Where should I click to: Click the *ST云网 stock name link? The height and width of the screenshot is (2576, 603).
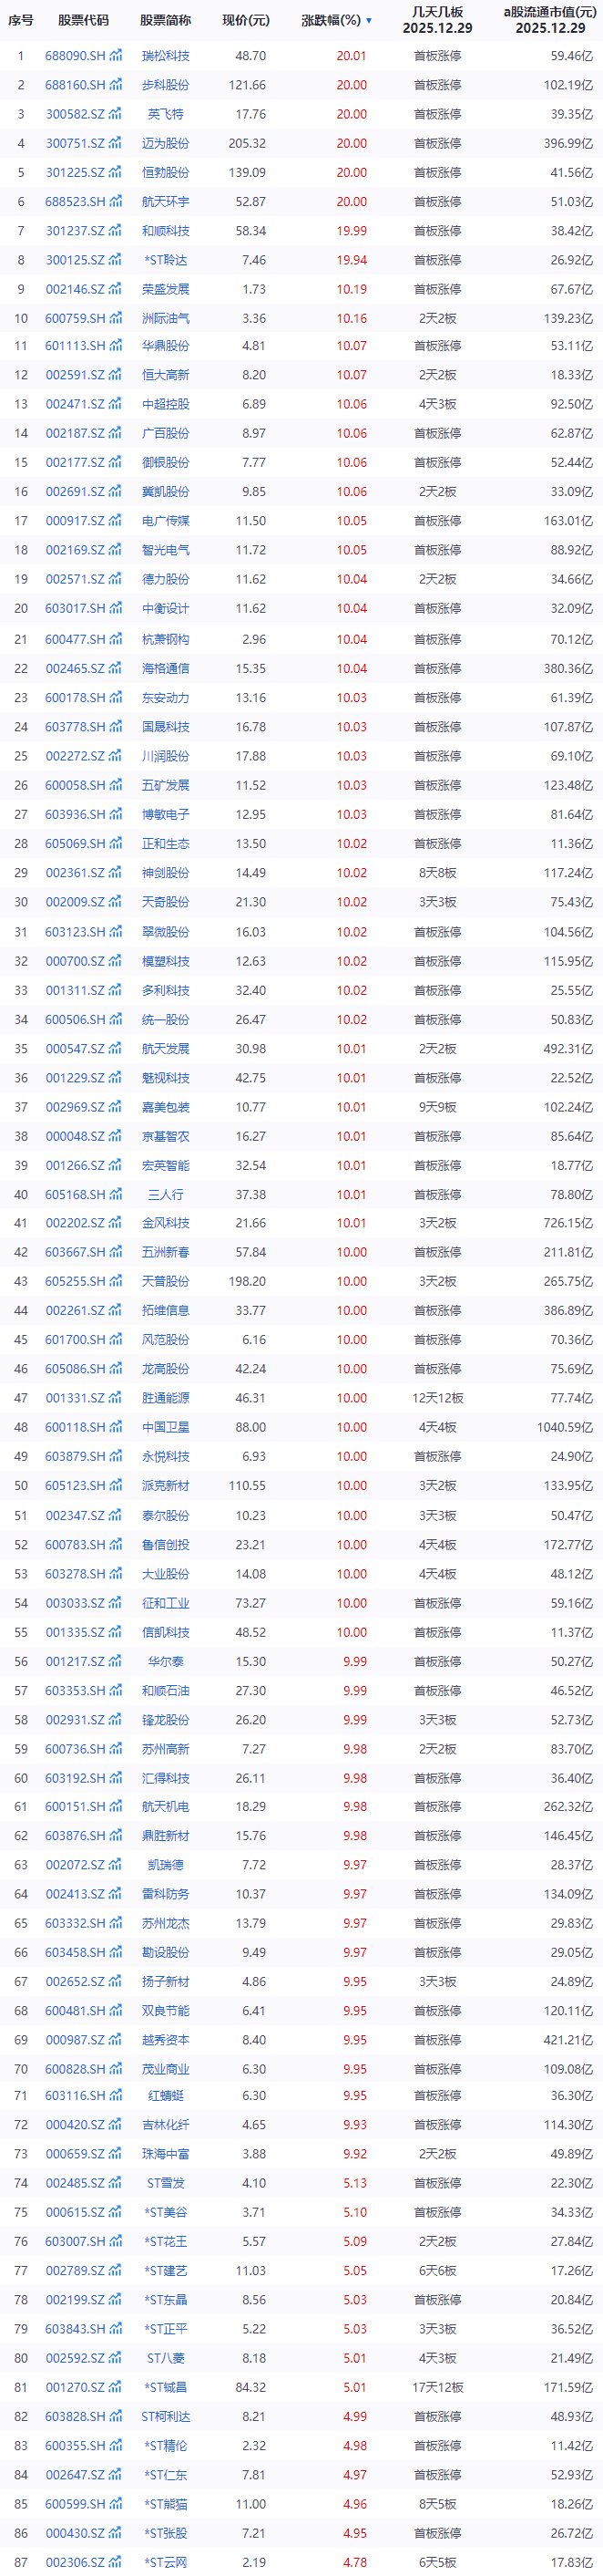coord(166,2563)
